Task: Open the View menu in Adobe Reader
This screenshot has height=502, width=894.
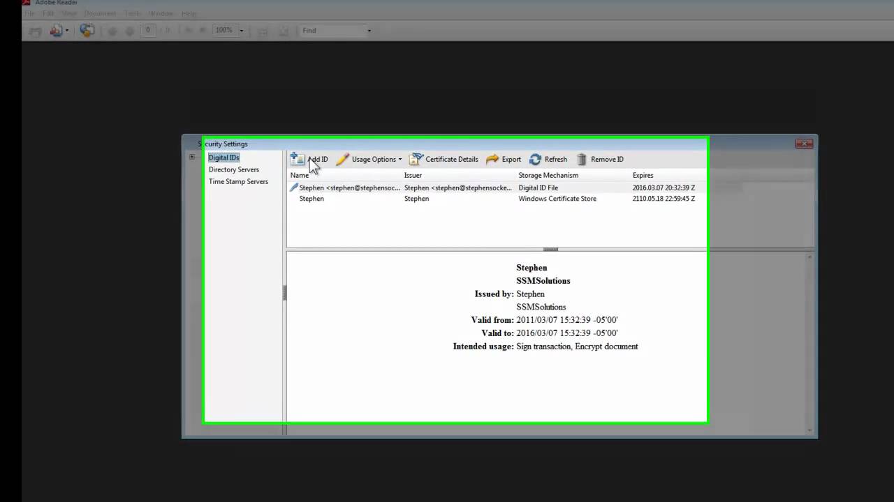Action: click(x=69, y=13)
